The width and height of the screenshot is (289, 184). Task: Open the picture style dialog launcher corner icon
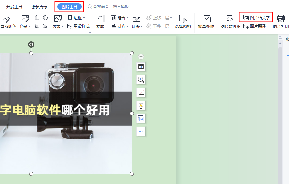point(90,32)
